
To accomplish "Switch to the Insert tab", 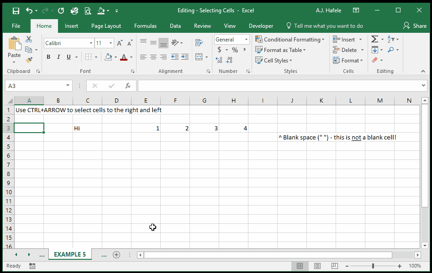I will click(x=71, y=26).
